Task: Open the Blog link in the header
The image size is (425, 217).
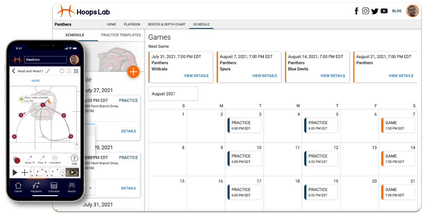Action: coord(397,11)
